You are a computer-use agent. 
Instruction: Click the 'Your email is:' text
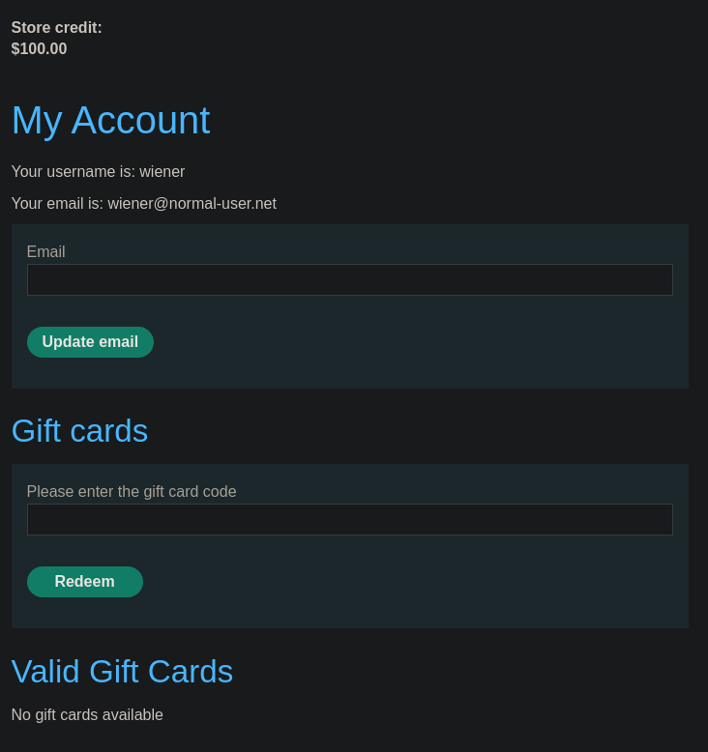point(57,204)
